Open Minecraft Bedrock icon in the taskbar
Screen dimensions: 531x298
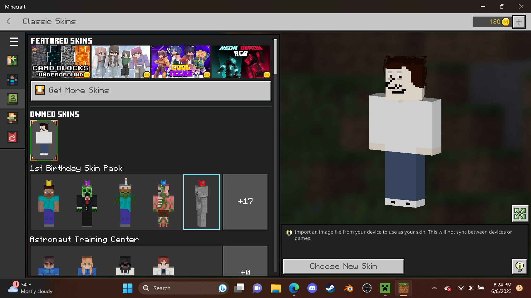point(403,288)
